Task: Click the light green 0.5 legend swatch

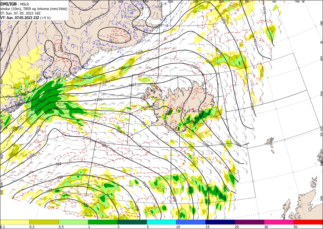Action: pos(73,222)
